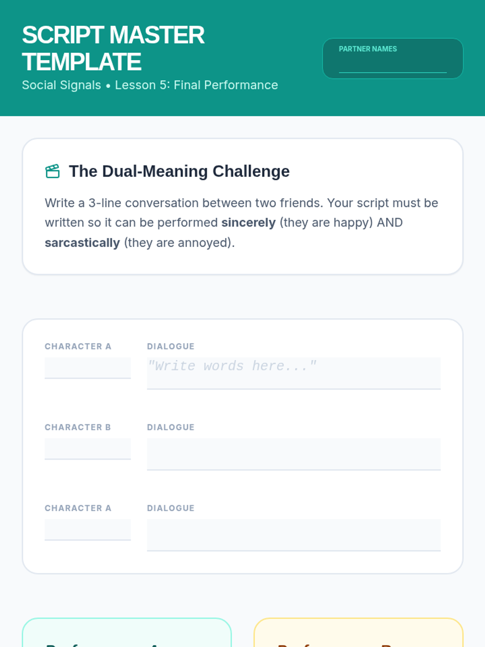Click the topmost "Character A" label

tap(78, 347)
